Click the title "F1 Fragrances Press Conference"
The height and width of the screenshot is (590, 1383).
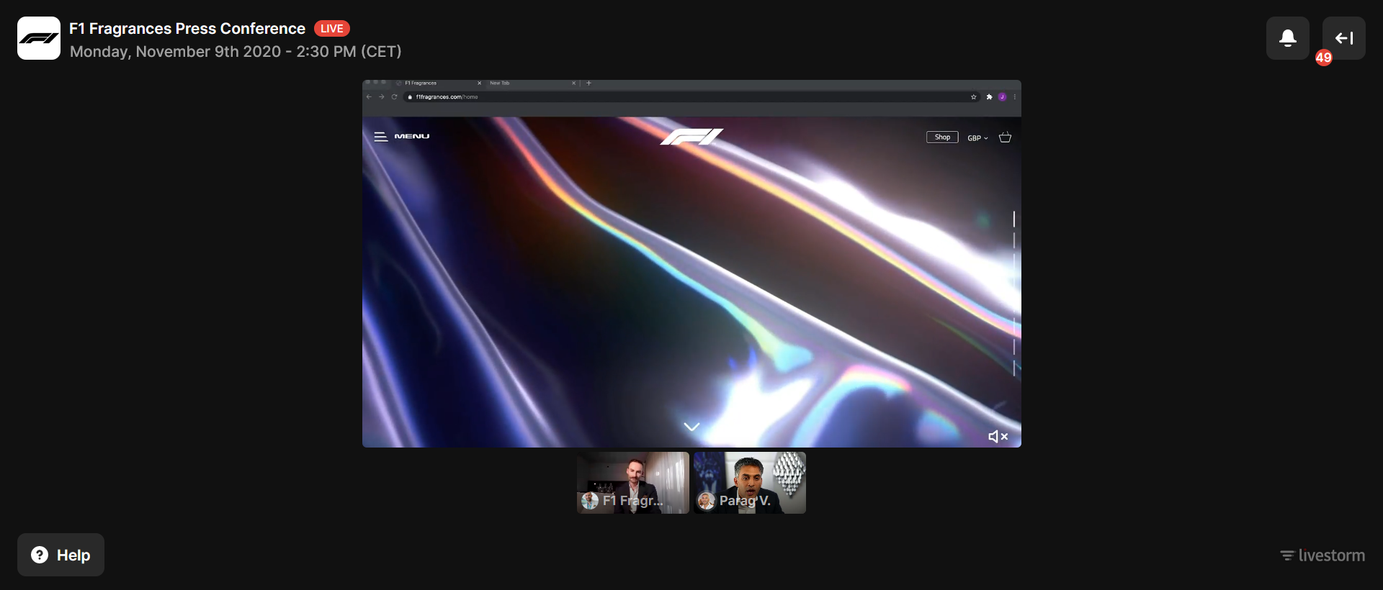click(x=187, y=29)
